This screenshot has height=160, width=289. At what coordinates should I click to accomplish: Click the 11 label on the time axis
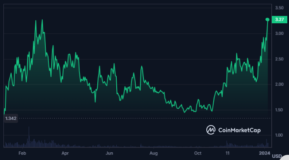tap(227, 154)
